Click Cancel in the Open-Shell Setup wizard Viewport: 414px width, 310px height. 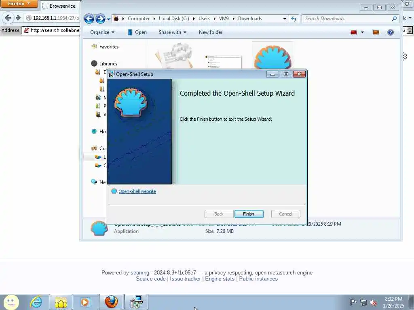pyautogui.click(x=285, y=214)
